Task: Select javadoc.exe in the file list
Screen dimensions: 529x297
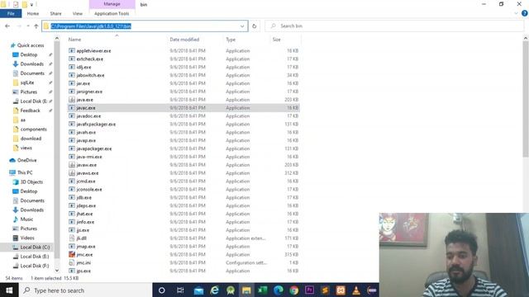Action: coord(88,115)
